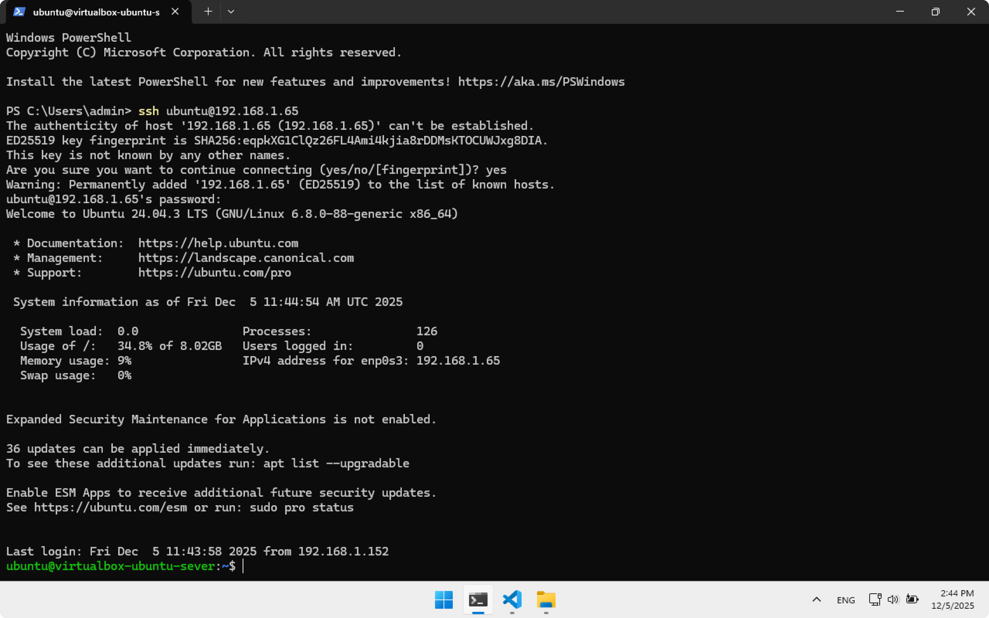Viewport: 989px width, 618px height.
Task: Show hidden system tray icons
Action: [816, 599]
